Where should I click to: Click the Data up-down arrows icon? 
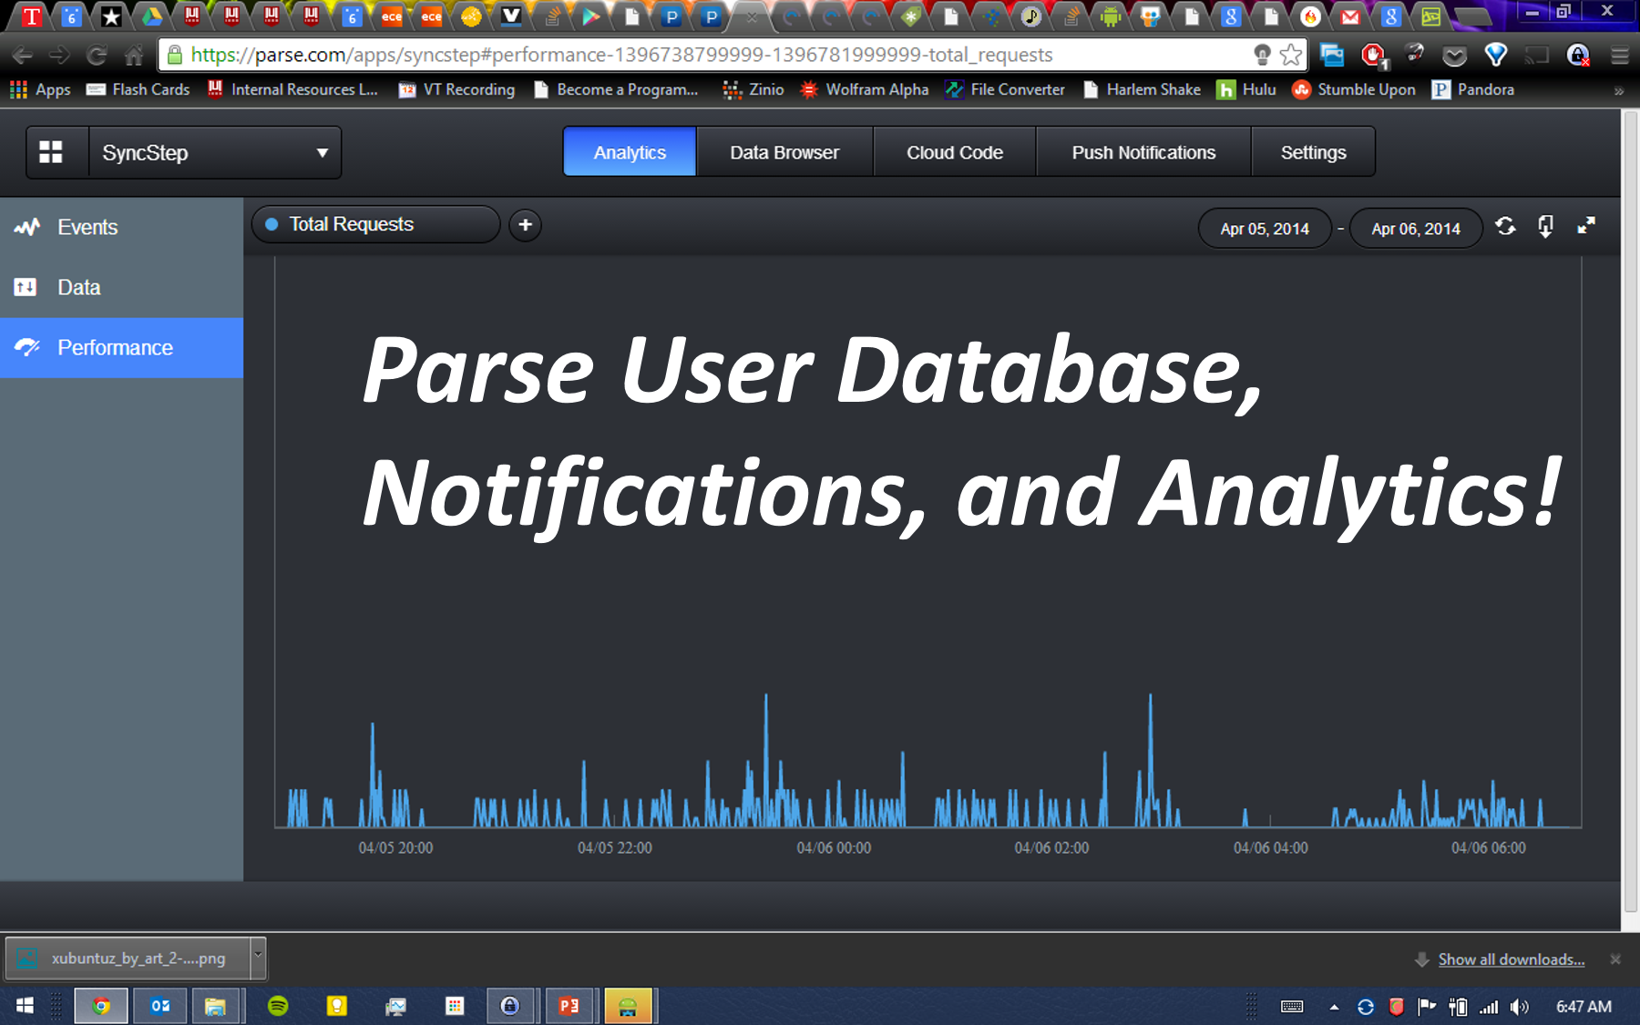coord(26,287)
